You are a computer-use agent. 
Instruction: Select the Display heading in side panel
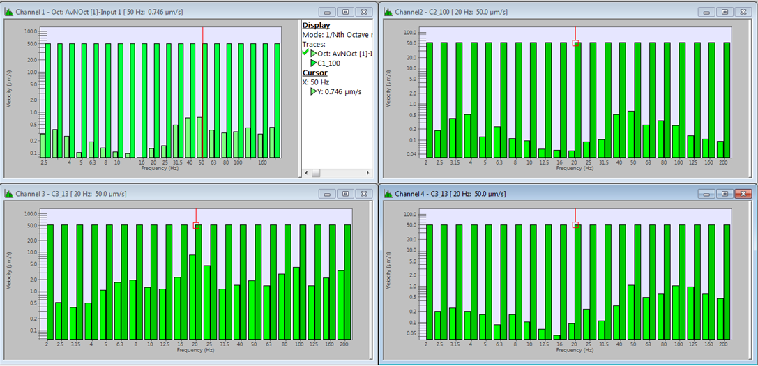316,26
